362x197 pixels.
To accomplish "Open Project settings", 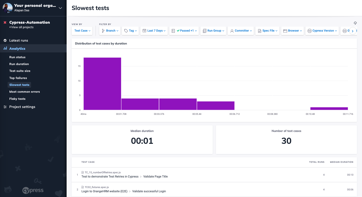I will (22, 107).
